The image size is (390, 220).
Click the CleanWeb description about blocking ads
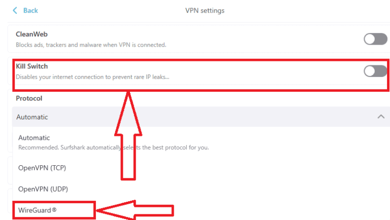91,45
